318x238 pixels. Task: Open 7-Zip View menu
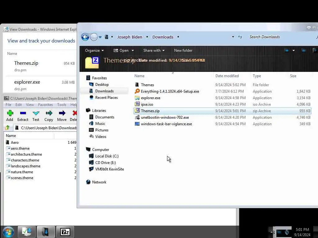pos(30,105)
